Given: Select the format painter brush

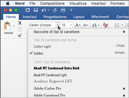Looking at the screenshot, I should click(x=20, y=35).
